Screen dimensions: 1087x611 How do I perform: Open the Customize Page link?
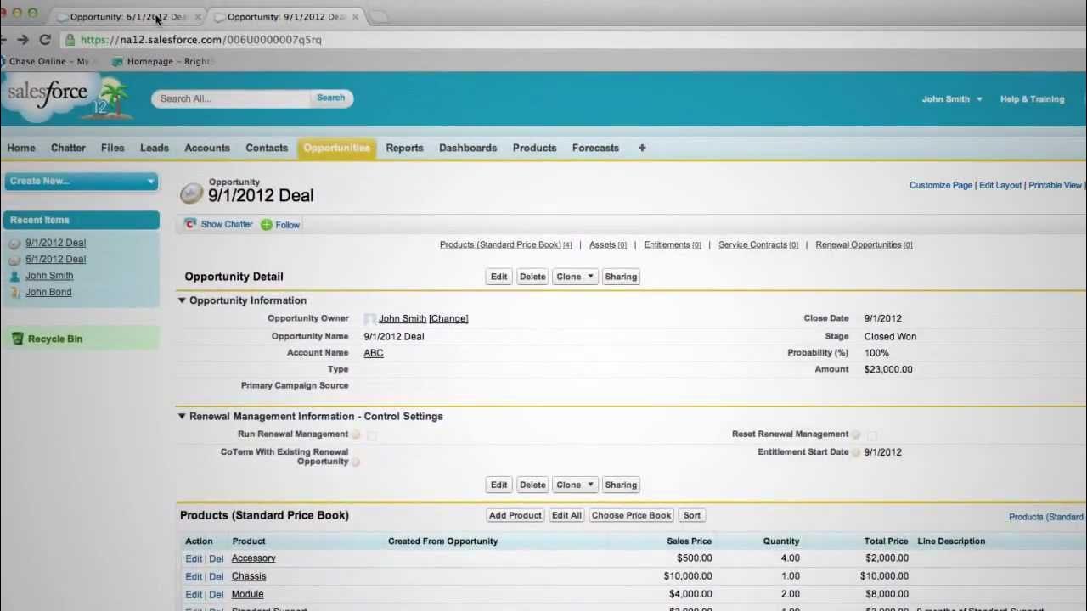[941, 185]
